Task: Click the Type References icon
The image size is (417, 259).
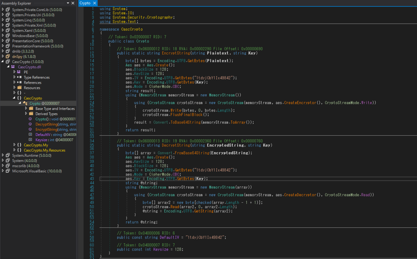Action: pos(19,77)
